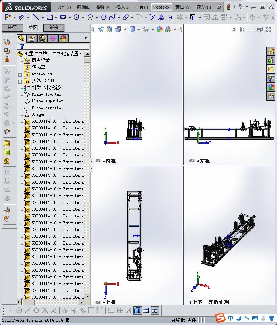
Task: Select the Line sketch tool
Action: (36, 17)
